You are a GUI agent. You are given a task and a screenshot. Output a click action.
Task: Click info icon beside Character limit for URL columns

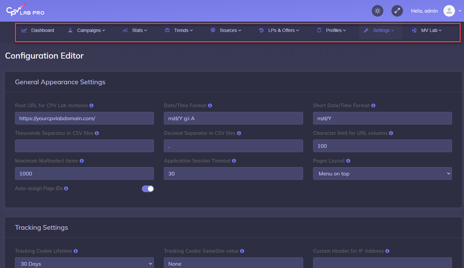[390, 133]
